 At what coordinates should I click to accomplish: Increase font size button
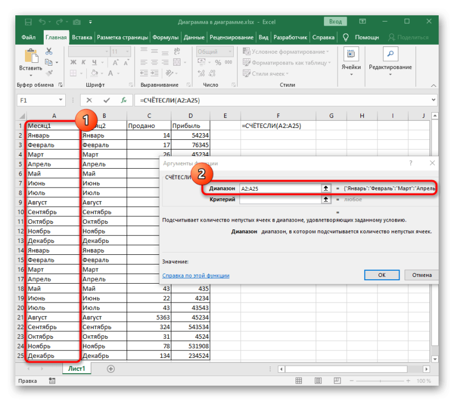coord(115,62)
